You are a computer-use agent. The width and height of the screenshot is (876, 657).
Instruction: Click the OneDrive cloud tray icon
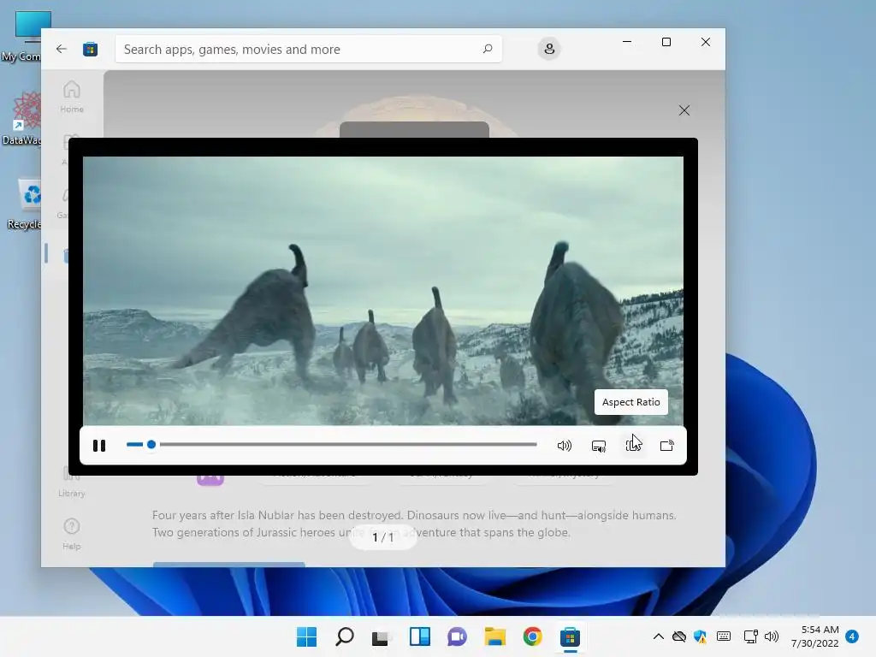coord(678,636)
